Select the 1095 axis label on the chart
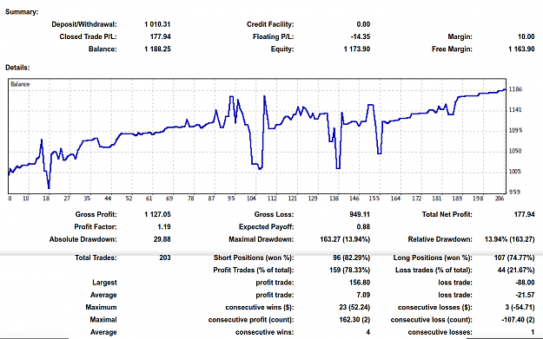 click(515, 131)
